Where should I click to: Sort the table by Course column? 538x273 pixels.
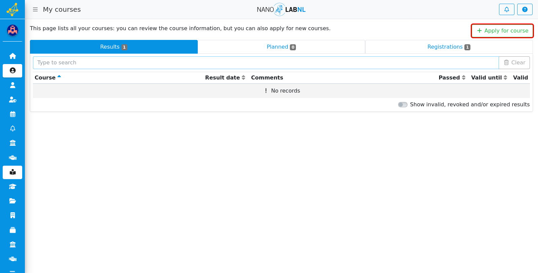[x=48, y=77]
